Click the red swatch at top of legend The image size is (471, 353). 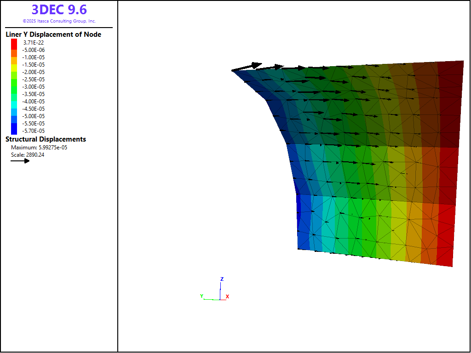(x=14, y=42)
